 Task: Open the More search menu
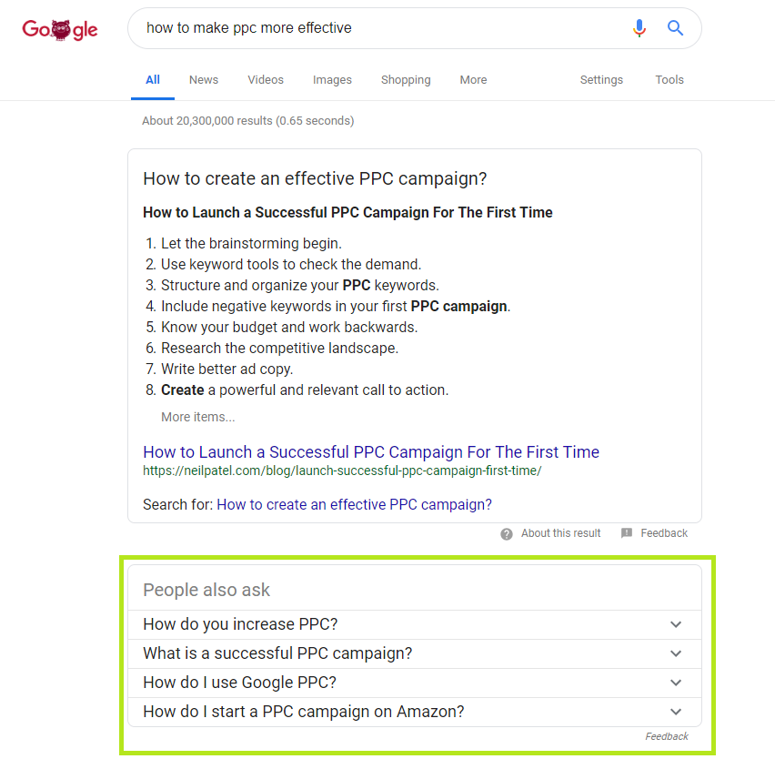474,79
